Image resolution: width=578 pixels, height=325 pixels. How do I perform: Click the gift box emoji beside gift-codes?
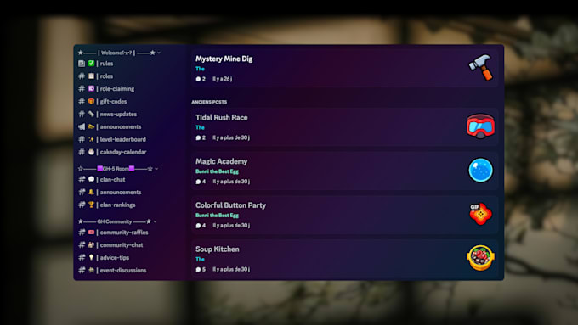pyautogui.click(x=91, y=101)
